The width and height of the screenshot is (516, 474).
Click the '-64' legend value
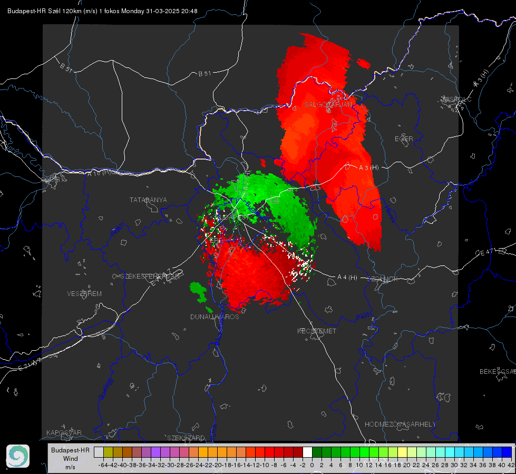(x=103, y=465)
